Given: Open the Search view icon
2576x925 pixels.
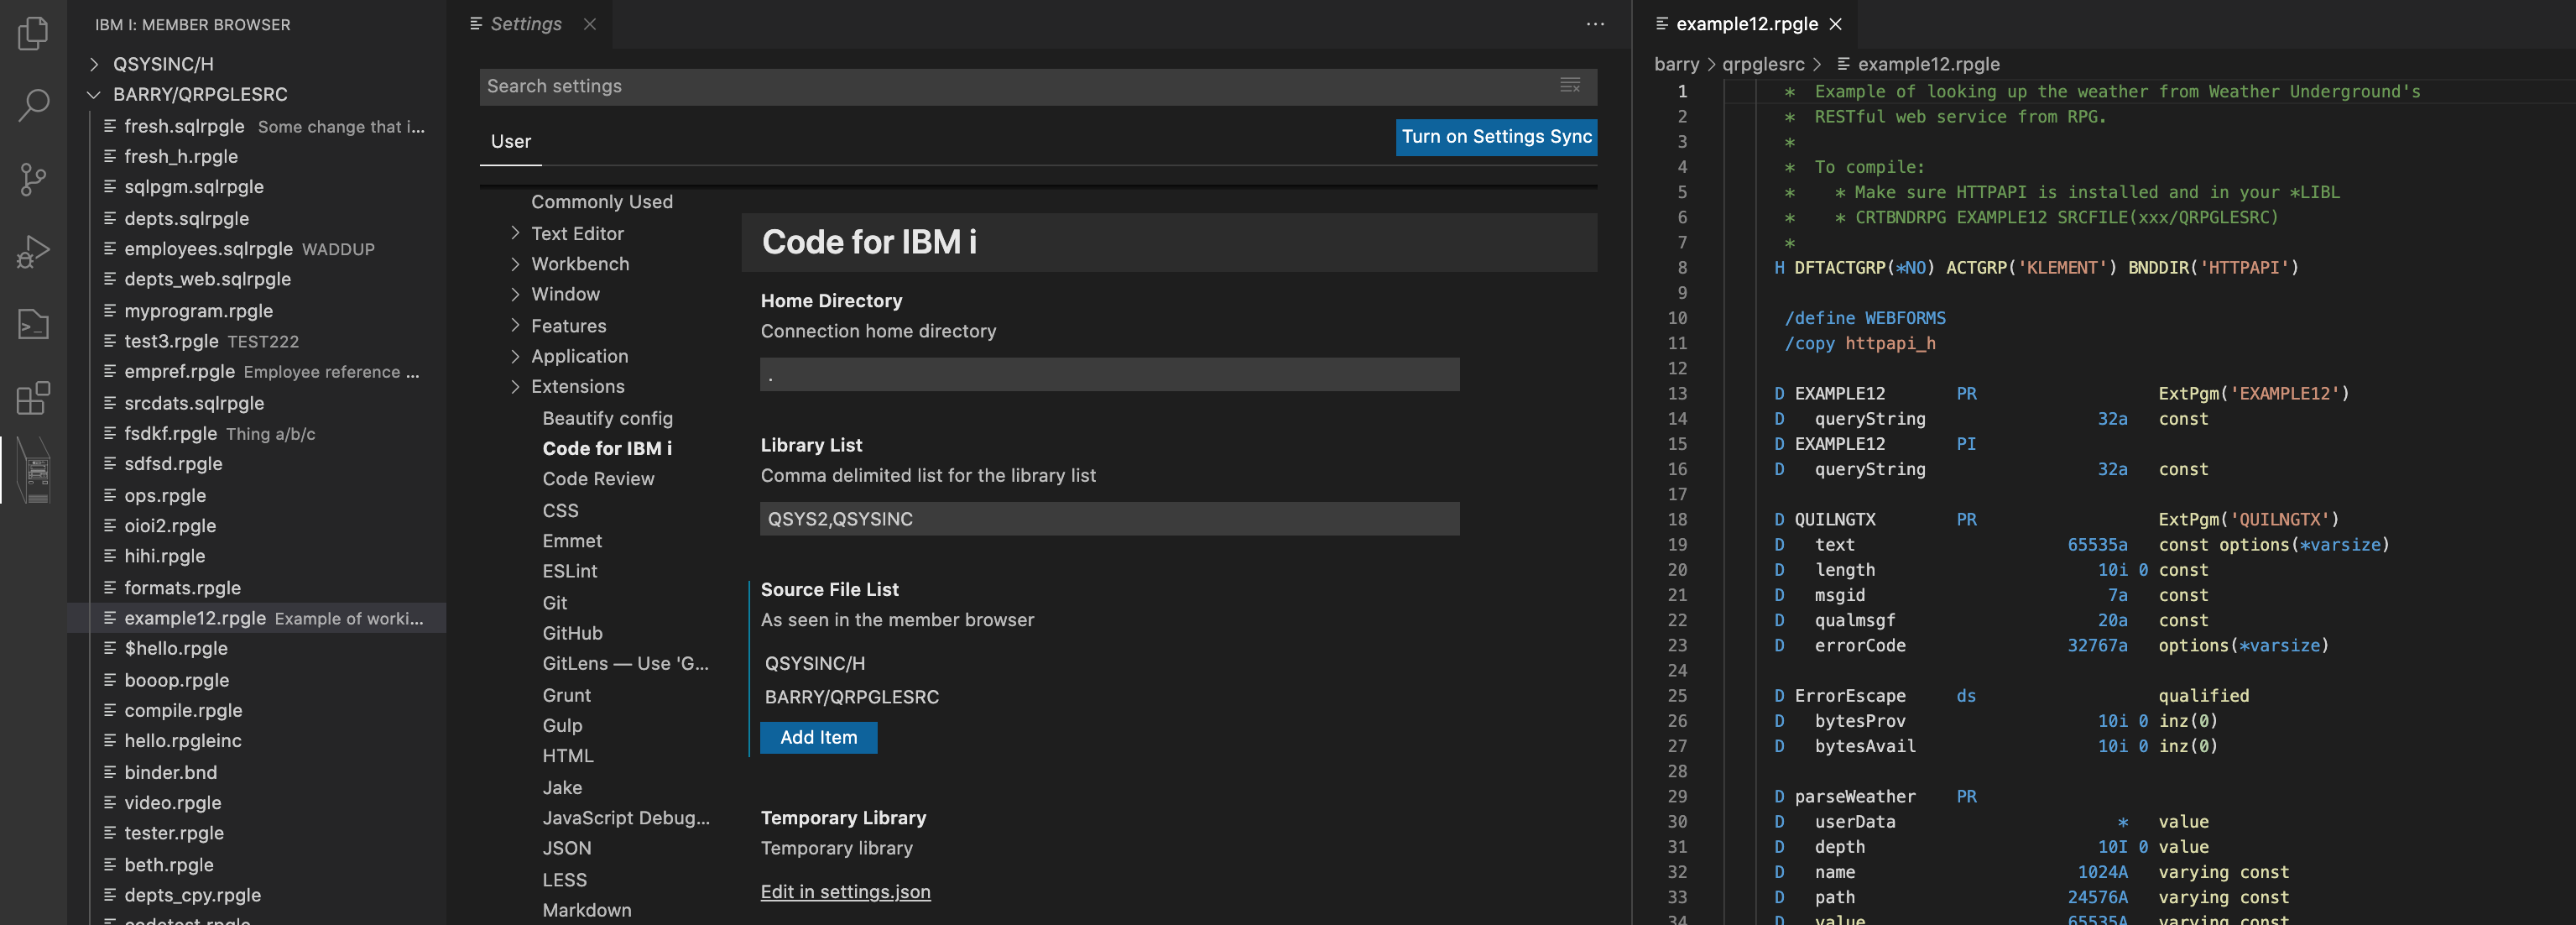Looking at the screenshot, I should (x=33, y=105).
